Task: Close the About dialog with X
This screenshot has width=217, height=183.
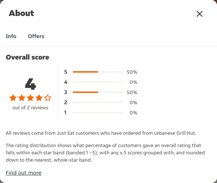Action: click(200, 14)
